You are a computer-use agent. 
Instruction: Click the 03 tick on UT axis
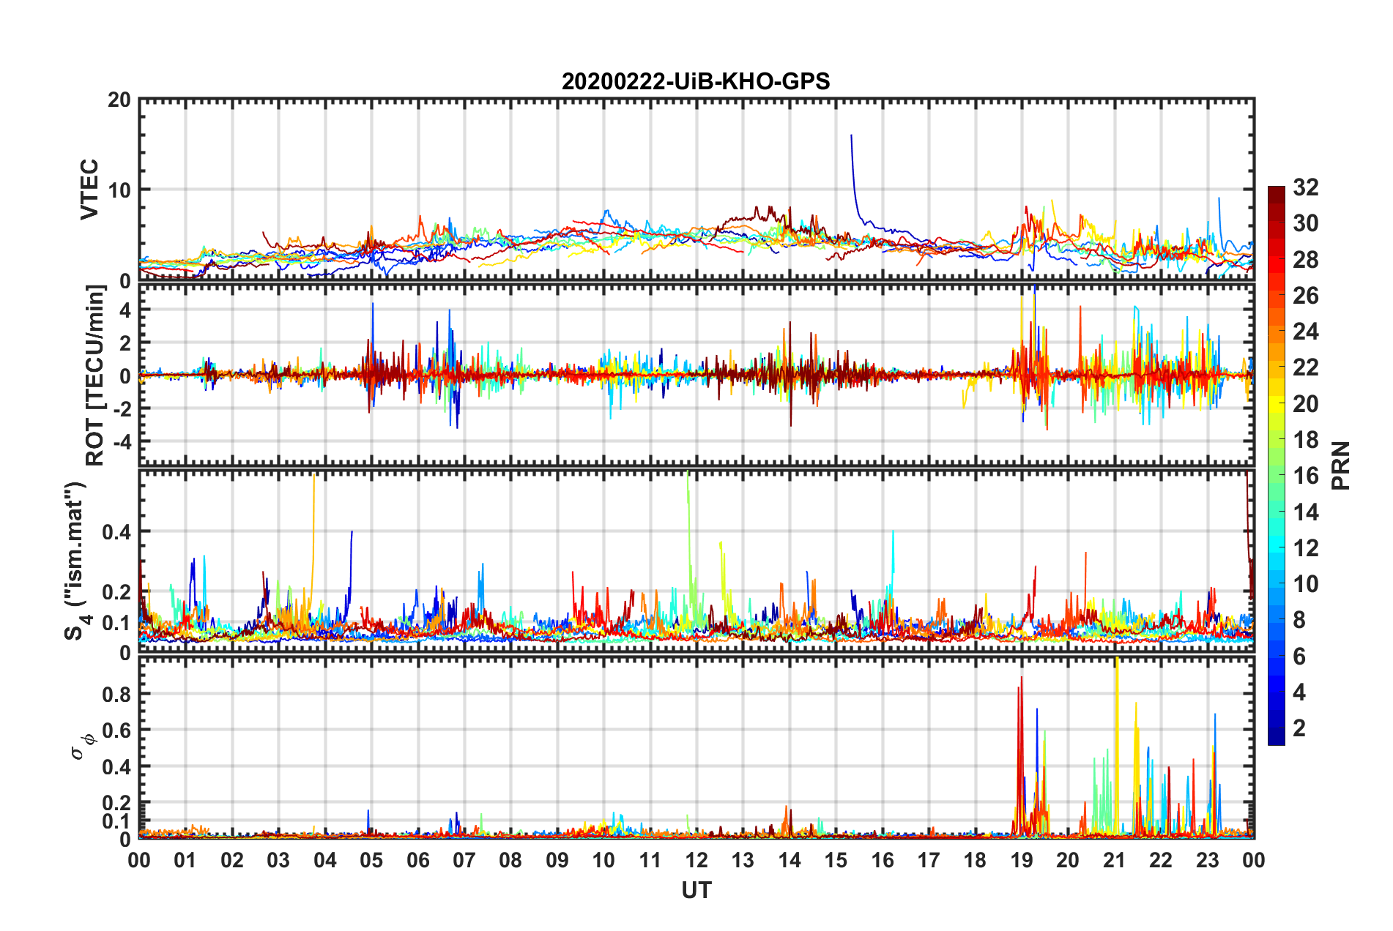[278, 860]
